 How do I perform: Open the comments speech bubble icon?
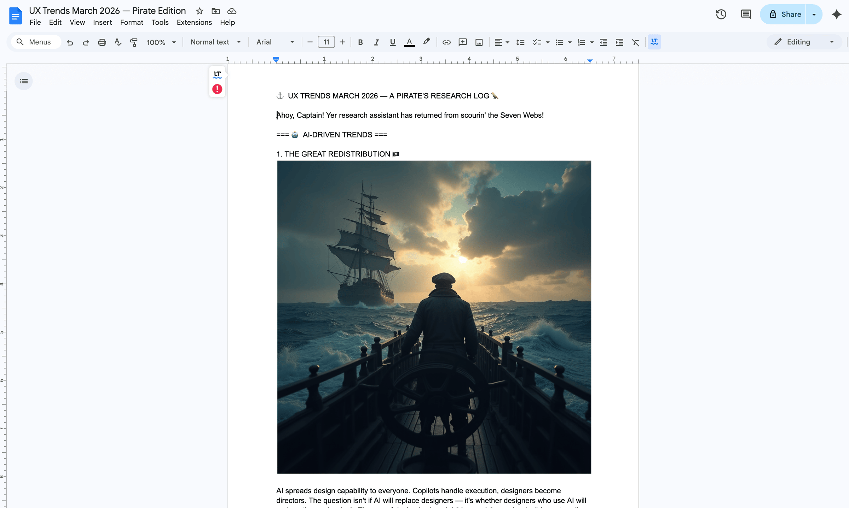746,14
